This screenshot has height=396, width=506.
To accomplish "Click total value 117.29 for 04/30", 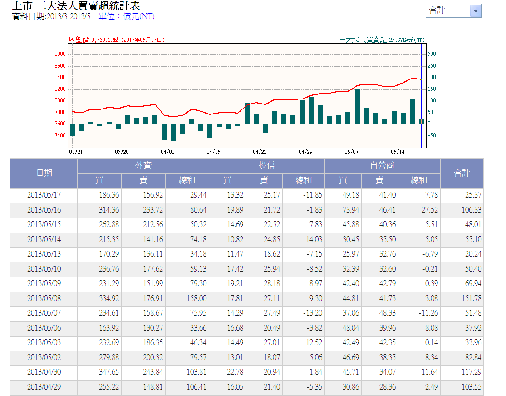I will pyautogui.click(x=471, y=372).
